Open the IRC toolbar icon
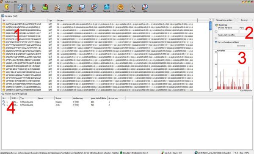This screenshot has width=254, height=154. (x=94, y=8)
